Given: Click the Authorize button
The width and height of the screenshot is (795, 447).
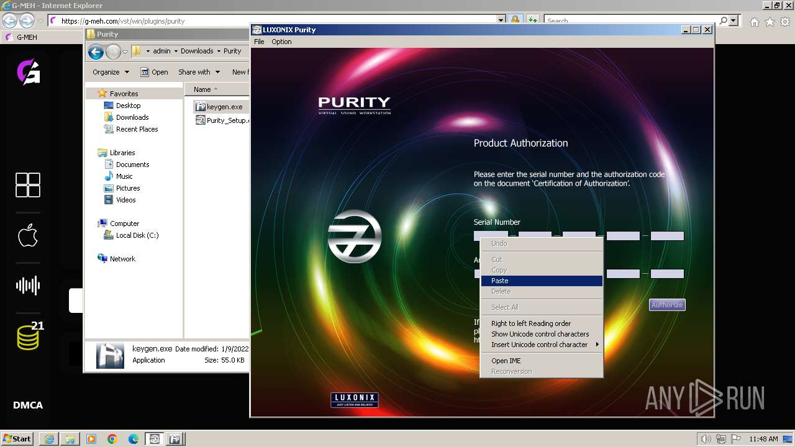Looking at the screenshot, I should pyautogui.click(x=667, y=305).
